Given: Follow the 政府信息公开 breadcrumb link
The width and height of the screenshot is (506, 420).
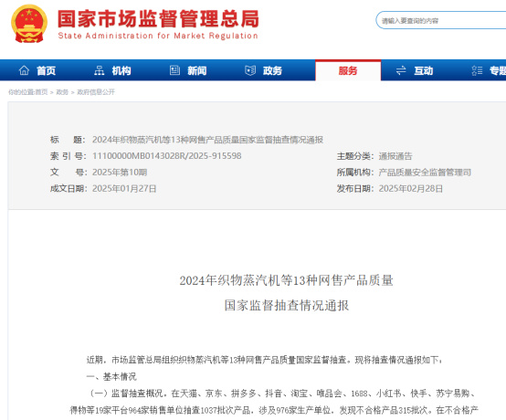Looking at the screenshot, I should click(96, 92).
